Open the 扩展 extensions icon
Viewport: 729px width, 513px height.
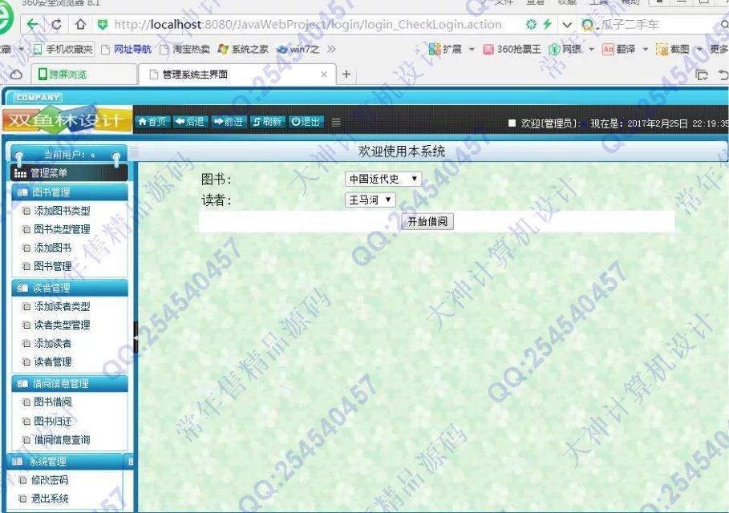pos(445,49)
